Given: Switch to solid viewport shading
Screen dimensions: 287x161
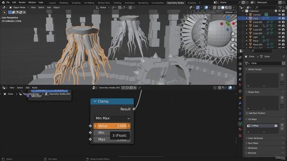Looking at the screenshot, I should pyautogui.click(x=223, y=8).
